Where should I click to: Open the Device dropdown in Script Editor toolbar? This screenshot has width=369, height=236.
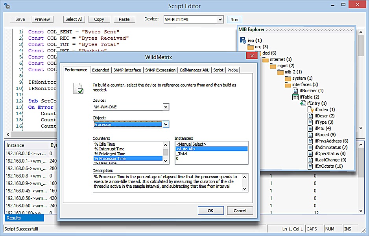[220, 20]
